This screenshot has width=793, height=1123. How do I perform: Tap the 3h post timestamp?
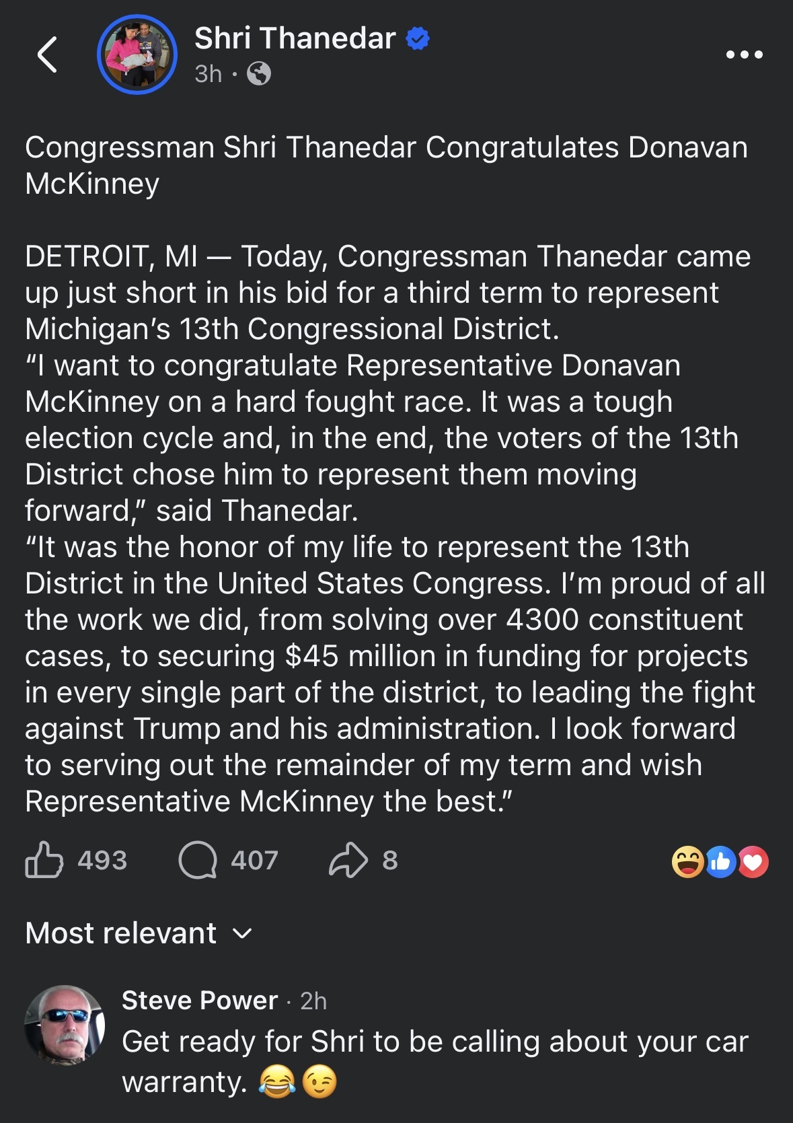(x=208, y=74)
